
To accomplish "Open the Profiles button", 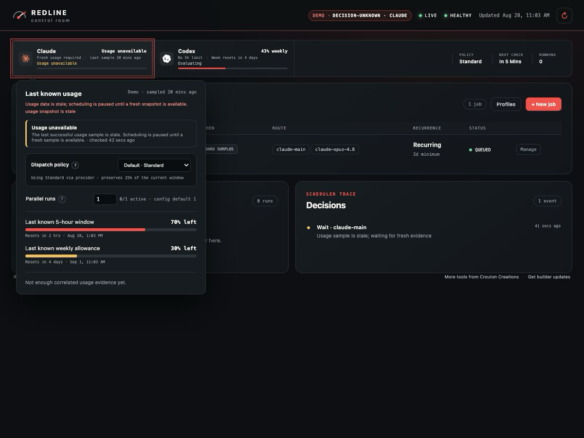I will 506,104.
